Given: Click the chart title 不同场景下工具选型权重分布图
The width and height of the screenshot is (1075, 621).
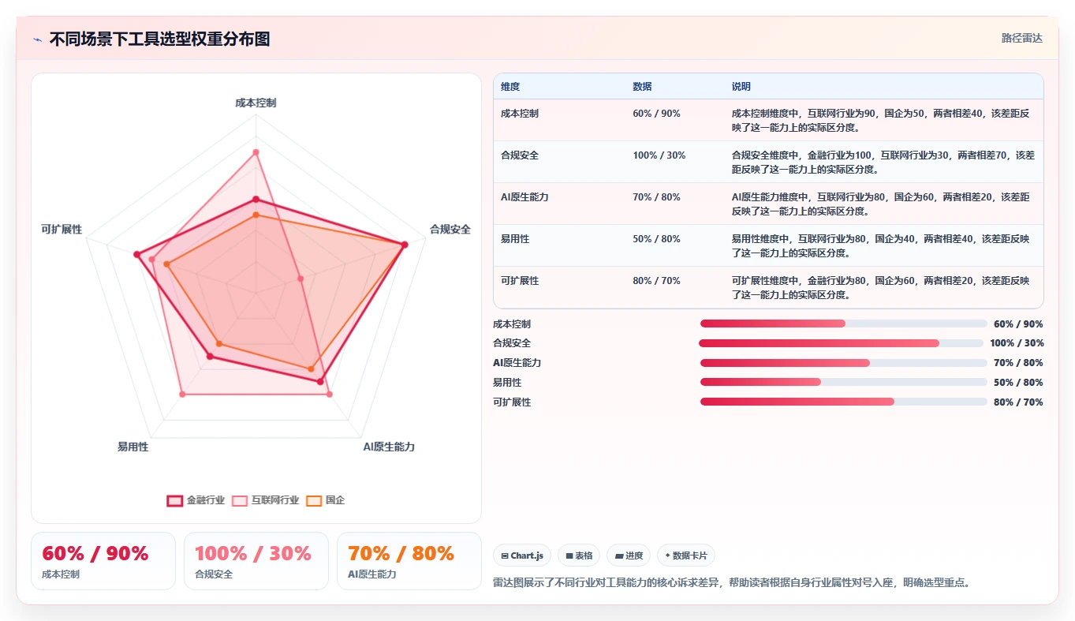Looking at the screenshot, I should point(159,39).
